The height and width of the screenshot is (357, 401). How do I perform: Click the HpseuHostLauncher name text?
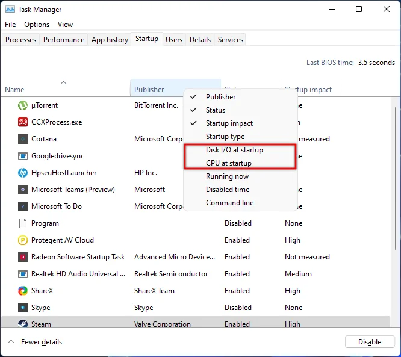pyautogui.click(x=64, y=173)
